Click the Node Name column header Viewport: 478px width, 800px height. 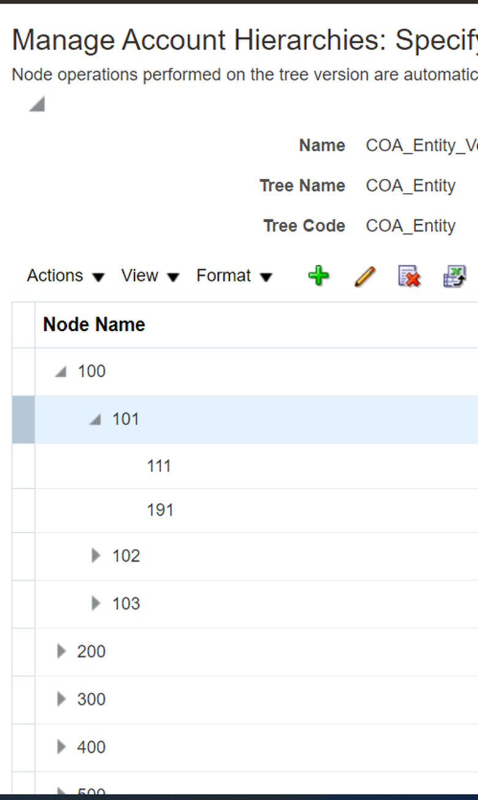pos(93,324)
